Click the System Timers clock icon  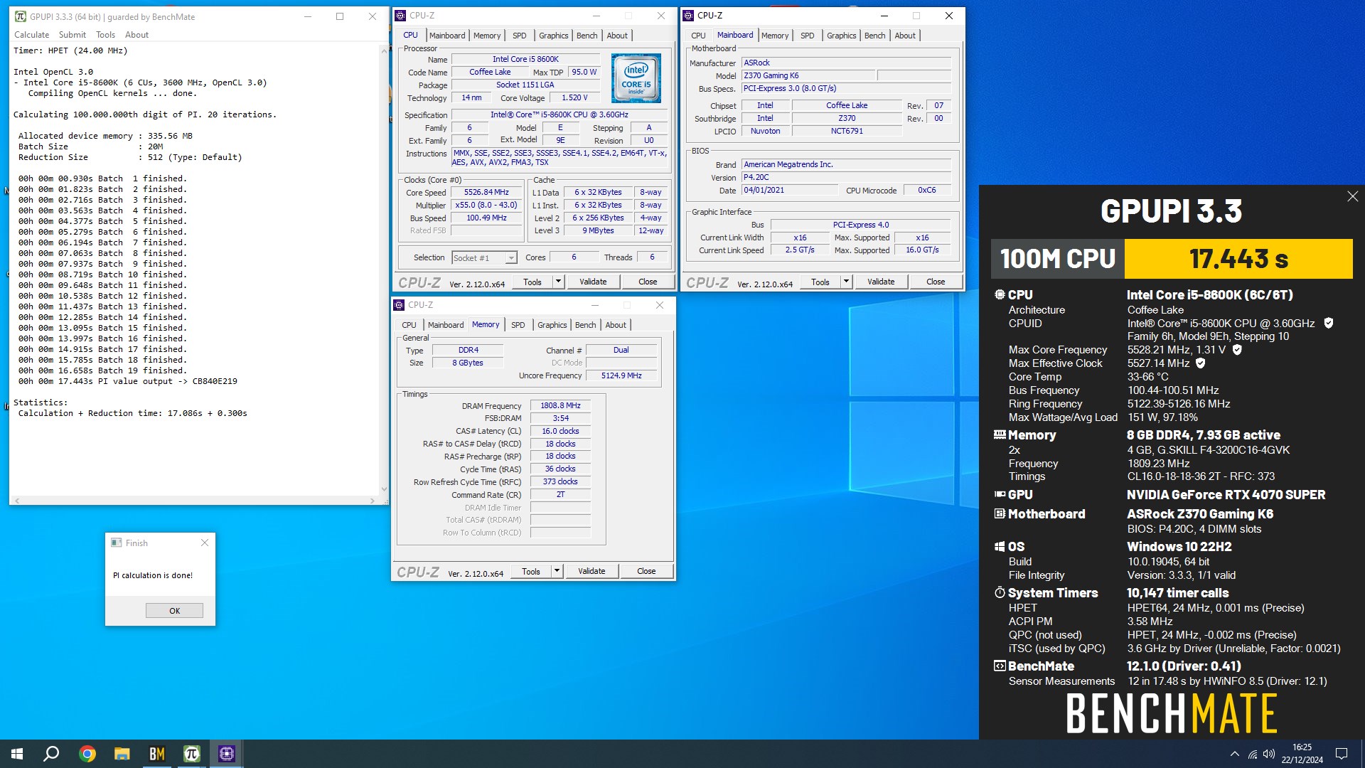[x=1000, y=592]
